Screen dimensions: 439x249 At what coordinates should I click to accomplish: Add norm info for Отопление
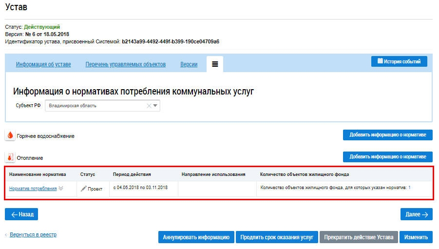pos(388,156)
